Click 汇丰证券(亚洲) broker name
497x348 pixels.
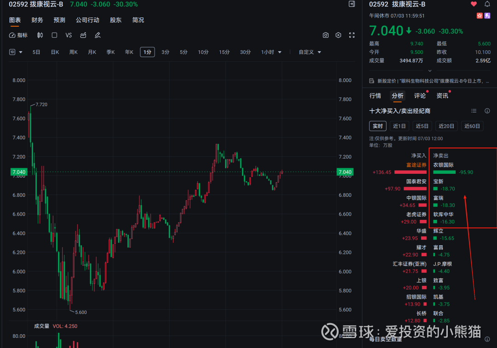pyautogui.click(x=410, y=264)
